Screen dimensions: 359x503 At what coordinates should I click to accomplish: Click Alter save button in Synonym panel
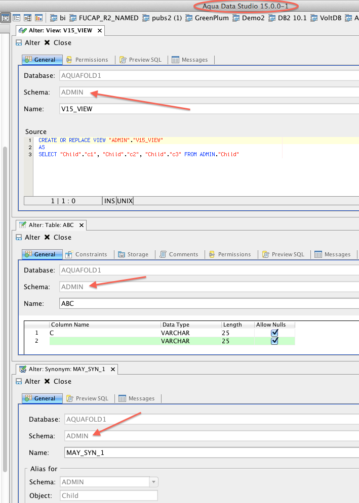pos(28,381)
